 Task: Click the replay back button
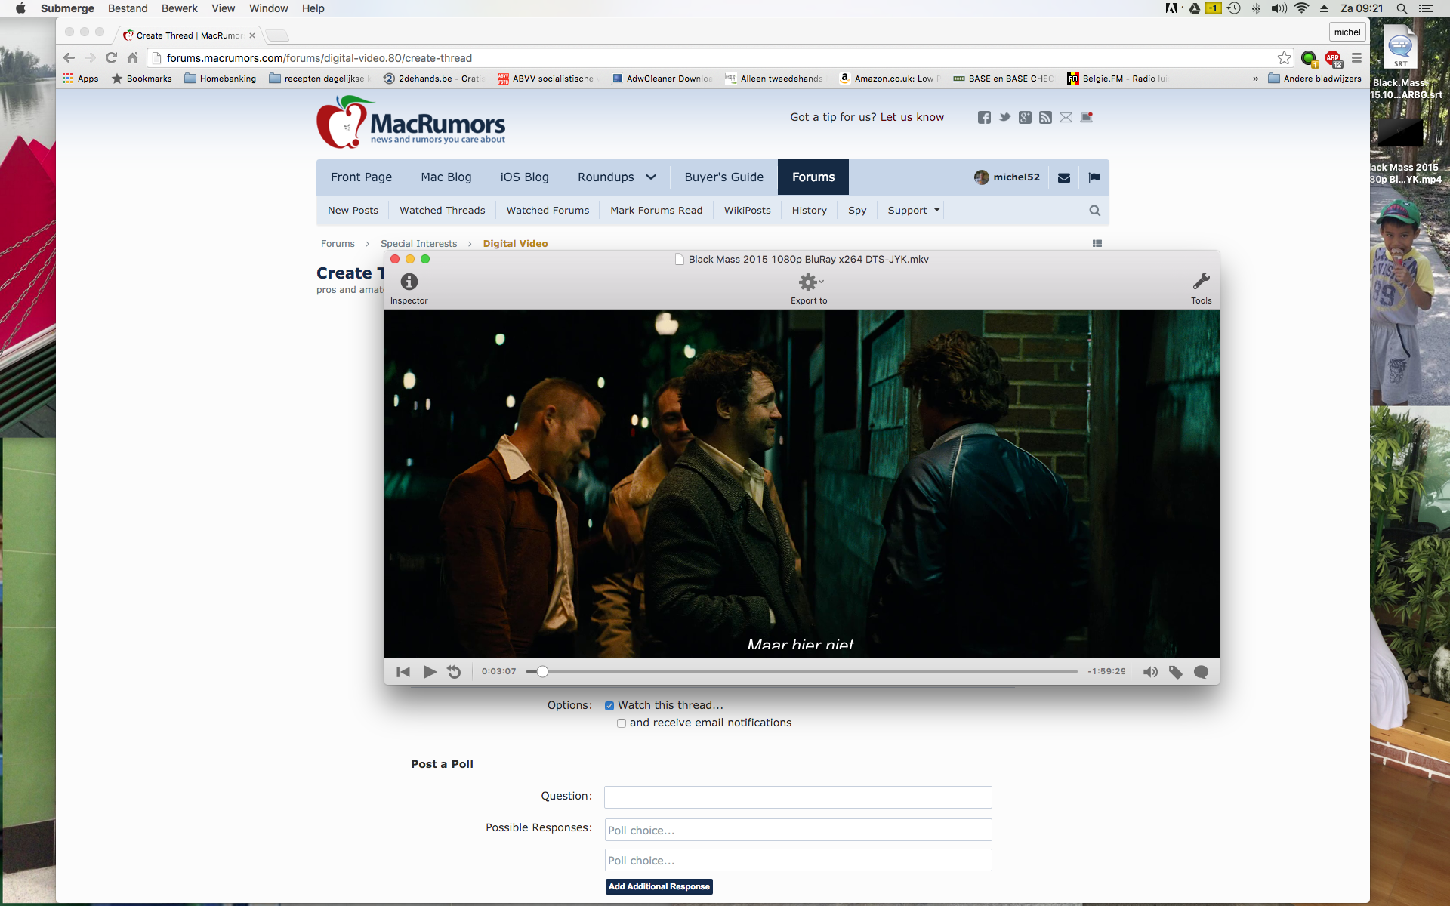tap(454, 671)
